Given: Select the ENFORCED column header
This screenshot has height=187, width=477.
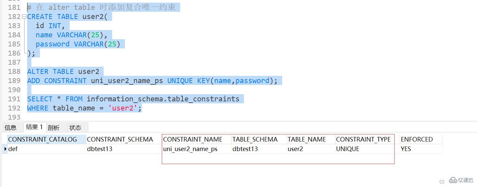Looking at the screenshot, I should click(x=417, y=140).
